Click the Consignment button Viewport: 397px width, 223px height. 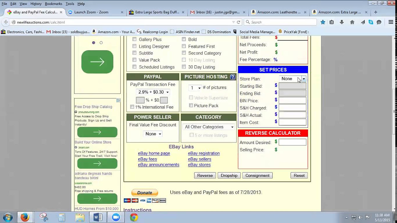257,175
